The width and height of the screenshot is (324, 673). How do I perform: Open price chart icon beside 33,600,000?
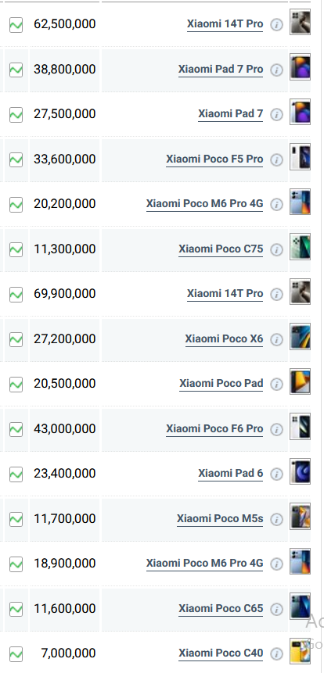point(16,159)
